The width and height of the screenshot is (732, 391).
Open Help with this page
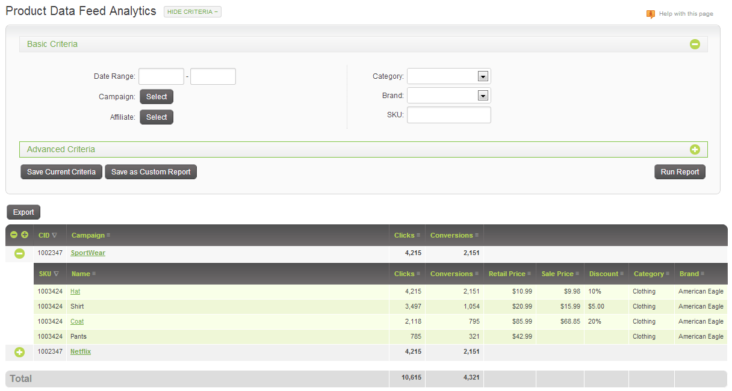pyautogui.click(x=685, y=13)
